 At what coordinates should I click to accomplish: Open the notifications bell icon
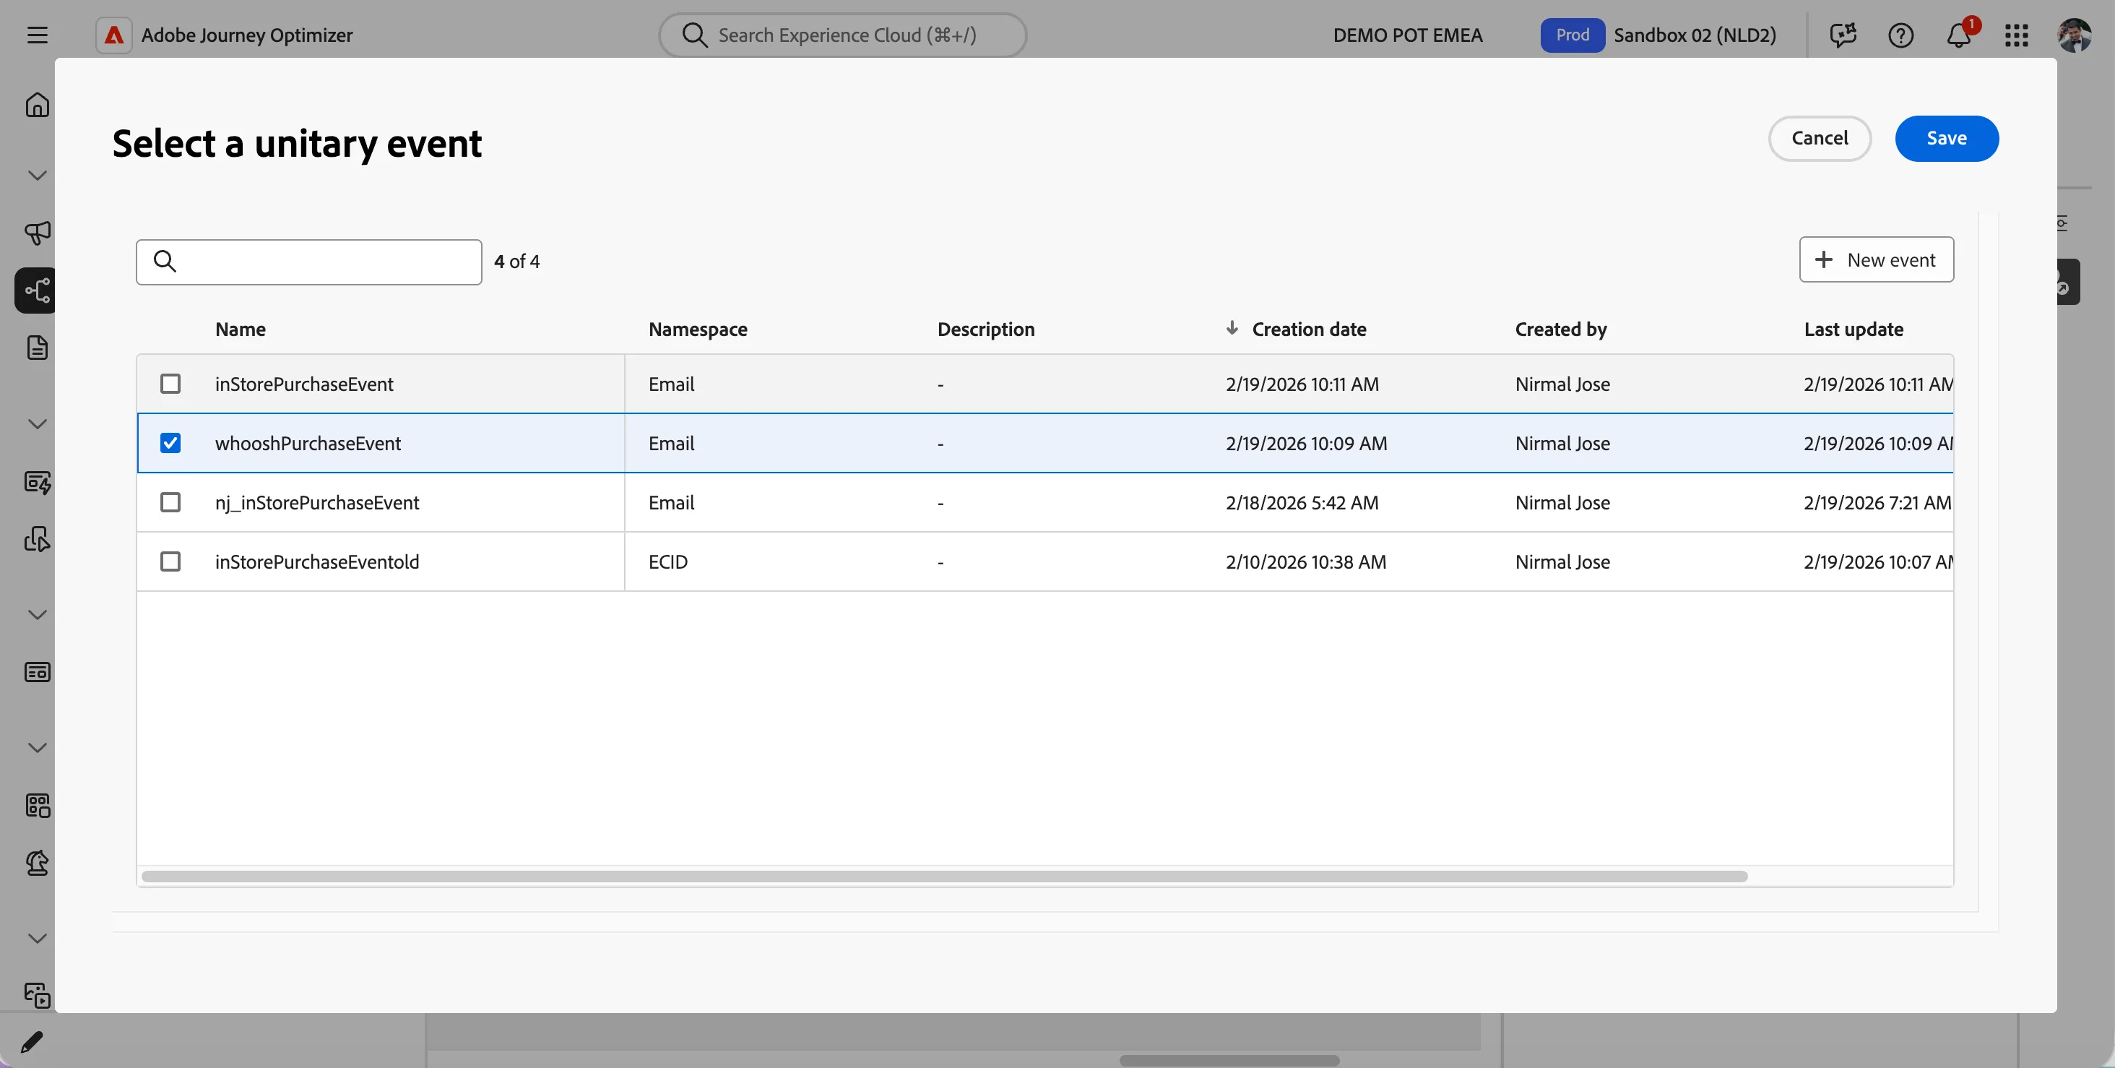[1959, 35]
